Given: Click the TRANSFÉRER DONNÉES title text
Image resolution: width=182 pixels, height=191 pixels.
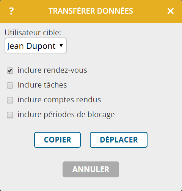Looking at the screenshot, I should pyautogui.click(x=91, y=11).
